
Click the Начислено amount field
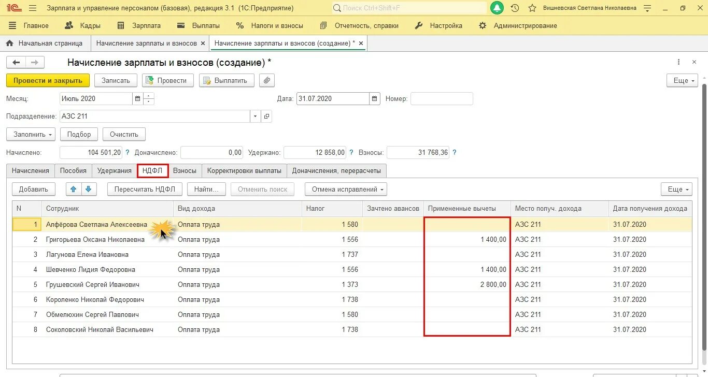pyautogui.click(x=92, y=153)
